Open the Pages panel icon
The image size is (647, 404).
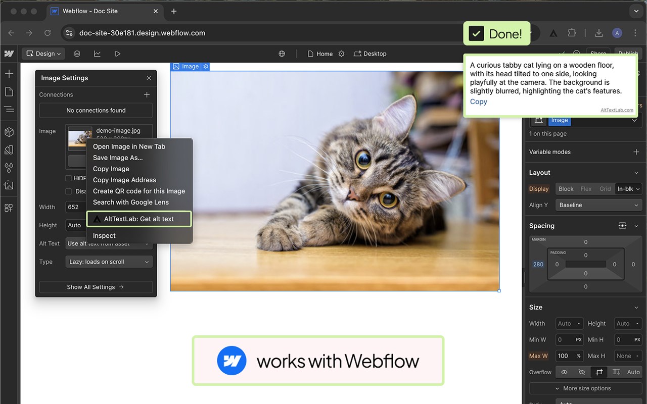pyautogui.click(x=9, y=91)
